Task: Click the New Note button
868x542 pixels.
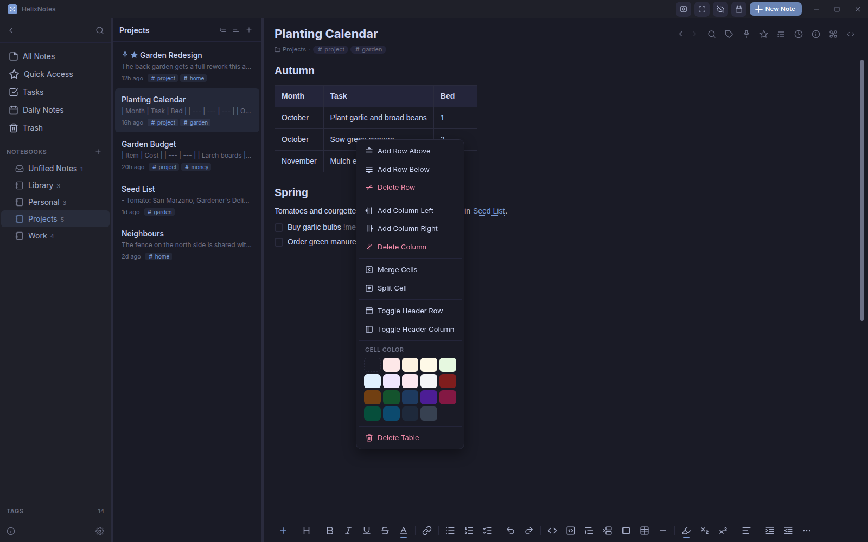Action: tap(776, 9)
